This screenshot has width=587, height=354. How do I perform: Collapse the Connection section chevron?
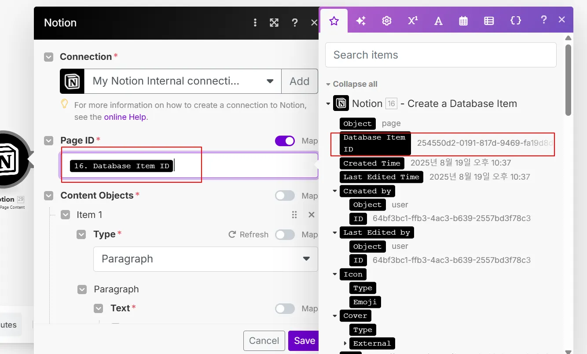coord(48,57)
